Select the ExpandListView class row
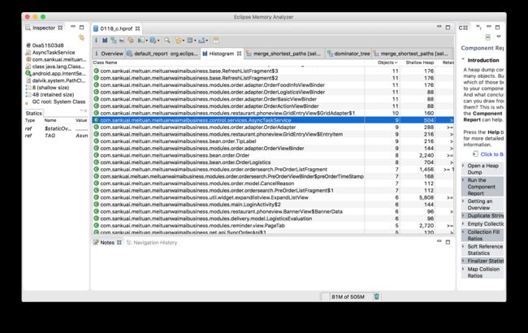 (273, 197)
